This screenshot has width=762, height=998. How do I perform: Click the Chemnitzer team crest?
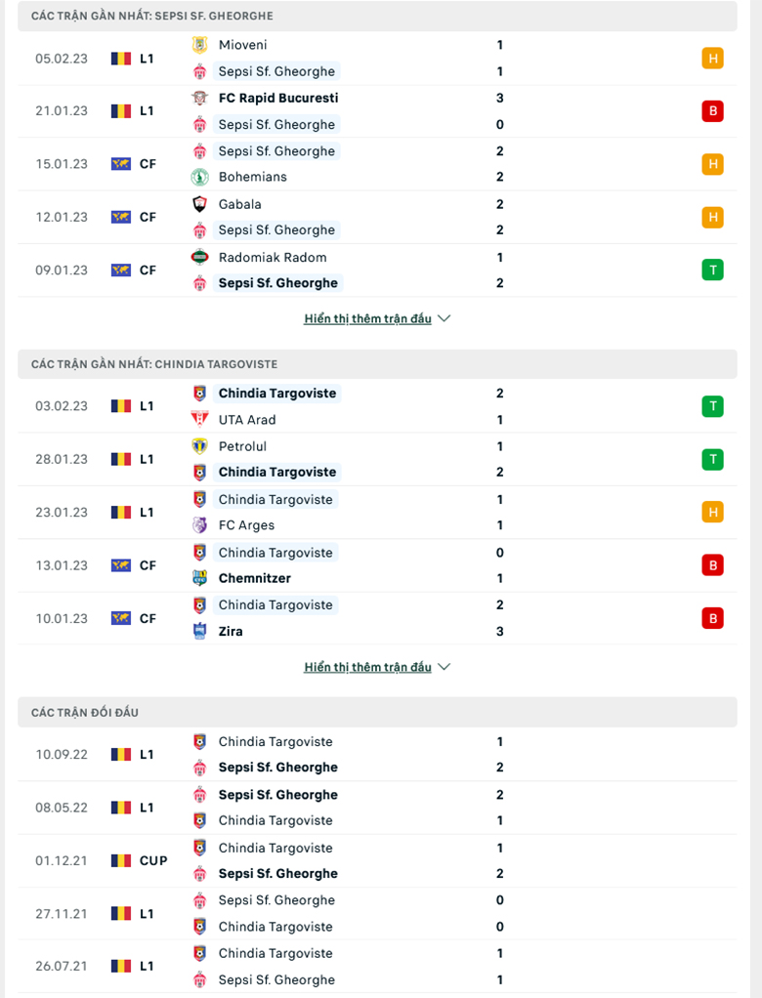click(199, 578)
